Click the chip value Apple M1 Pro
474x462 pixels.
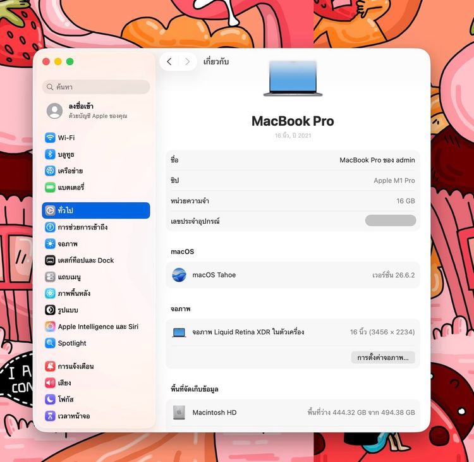[x=394, y=181]
